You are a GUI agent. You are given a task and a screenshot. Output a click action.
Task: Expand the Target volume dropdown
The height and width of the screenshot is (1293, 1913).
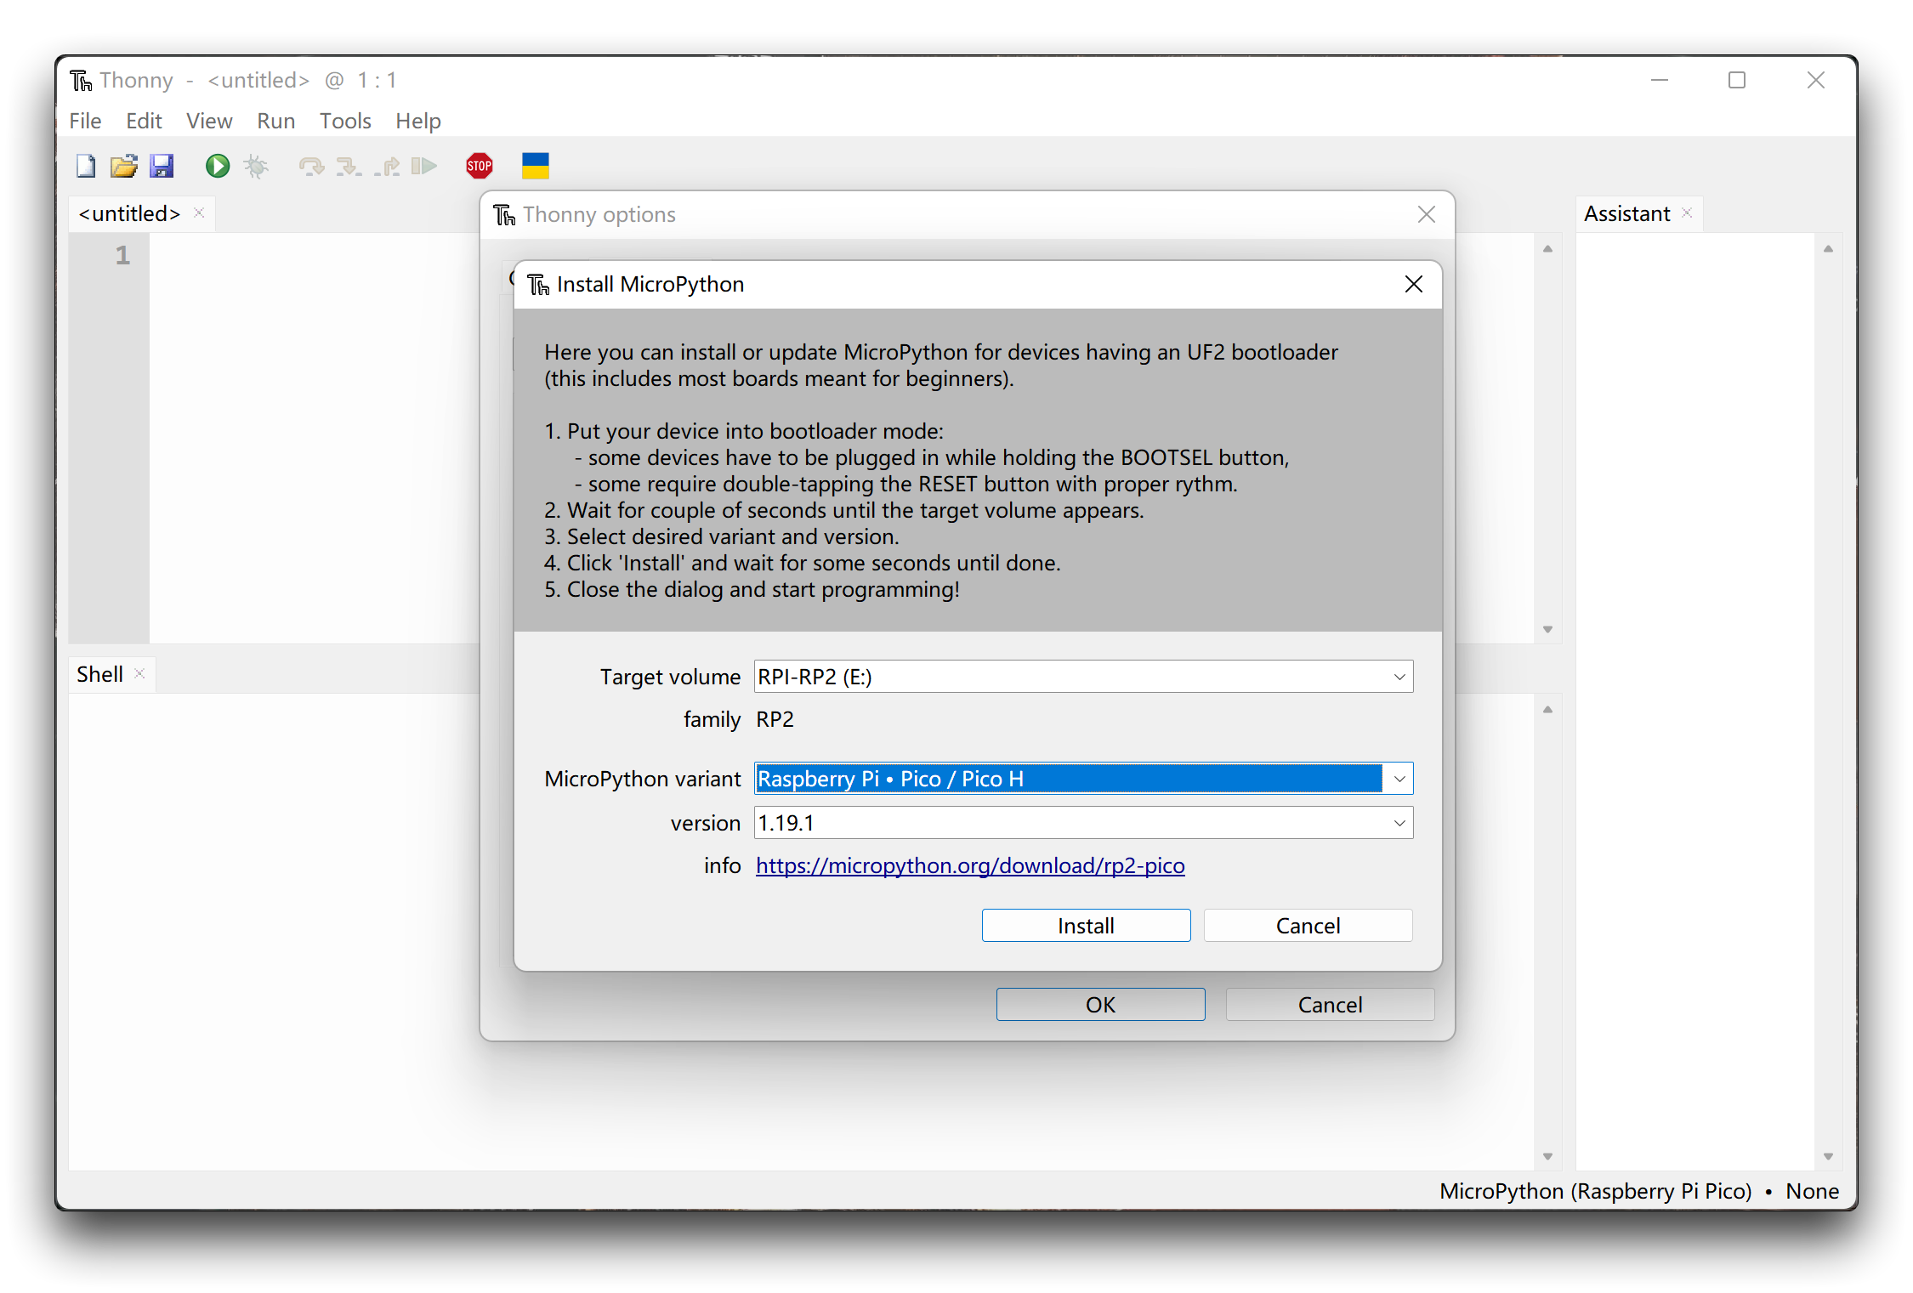click(x=1399, y=677)
